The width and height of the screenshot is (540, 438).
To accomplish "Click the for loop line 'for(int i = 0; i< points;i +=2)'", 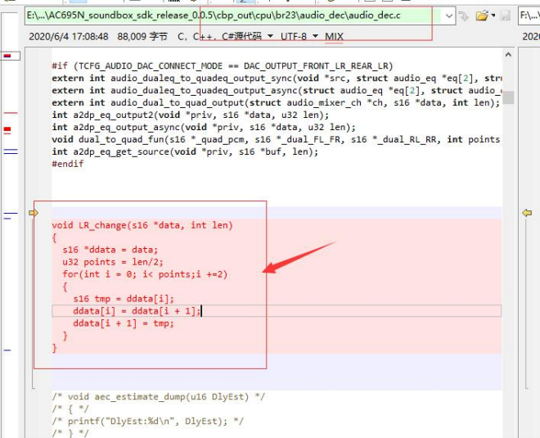I will pos(145,274).
